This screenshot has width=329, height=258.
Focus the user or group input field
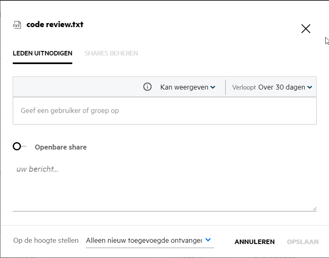click(x=164, y=111)
